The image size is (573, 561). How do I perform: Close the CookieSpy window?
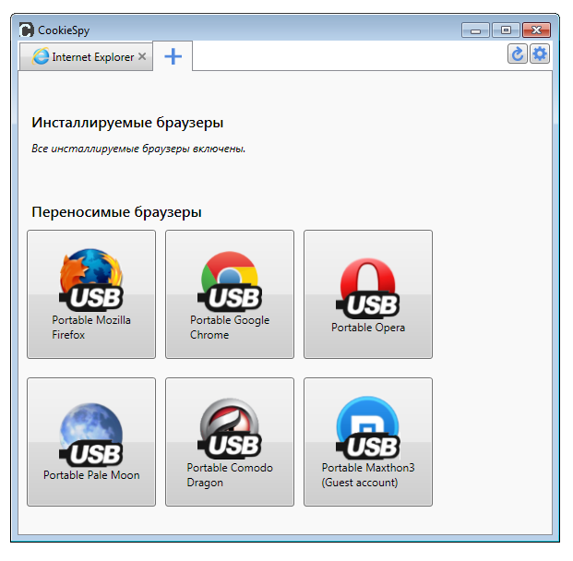536,30
